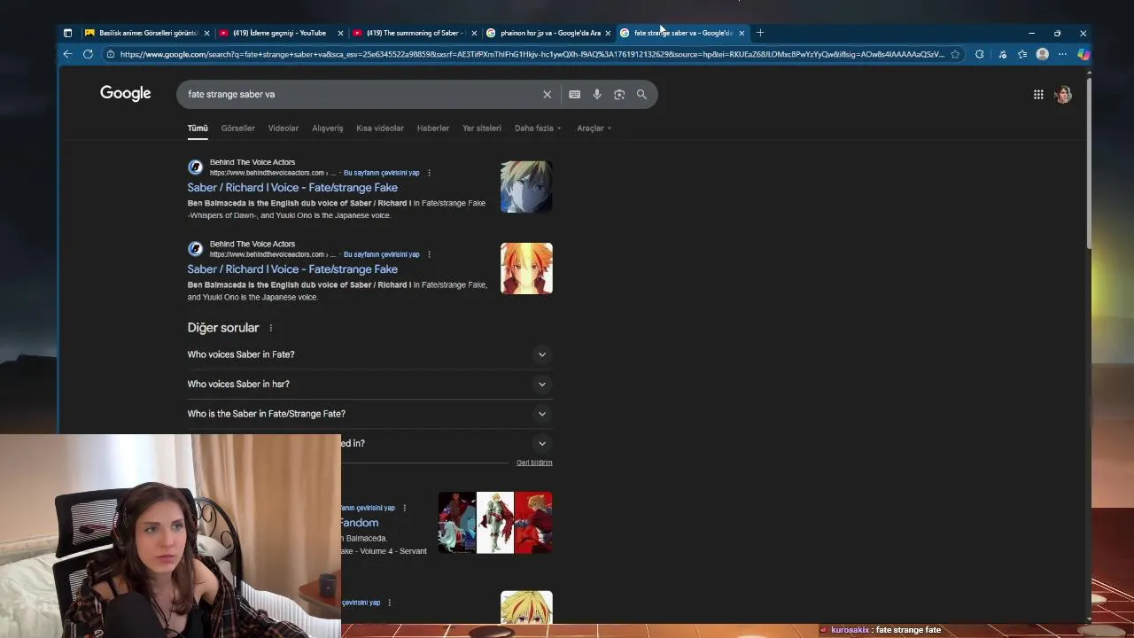1134x638 pixels.
Task: Open first 'Saber / Richard I Voice' result link
Action: click(x=292, y=187)
